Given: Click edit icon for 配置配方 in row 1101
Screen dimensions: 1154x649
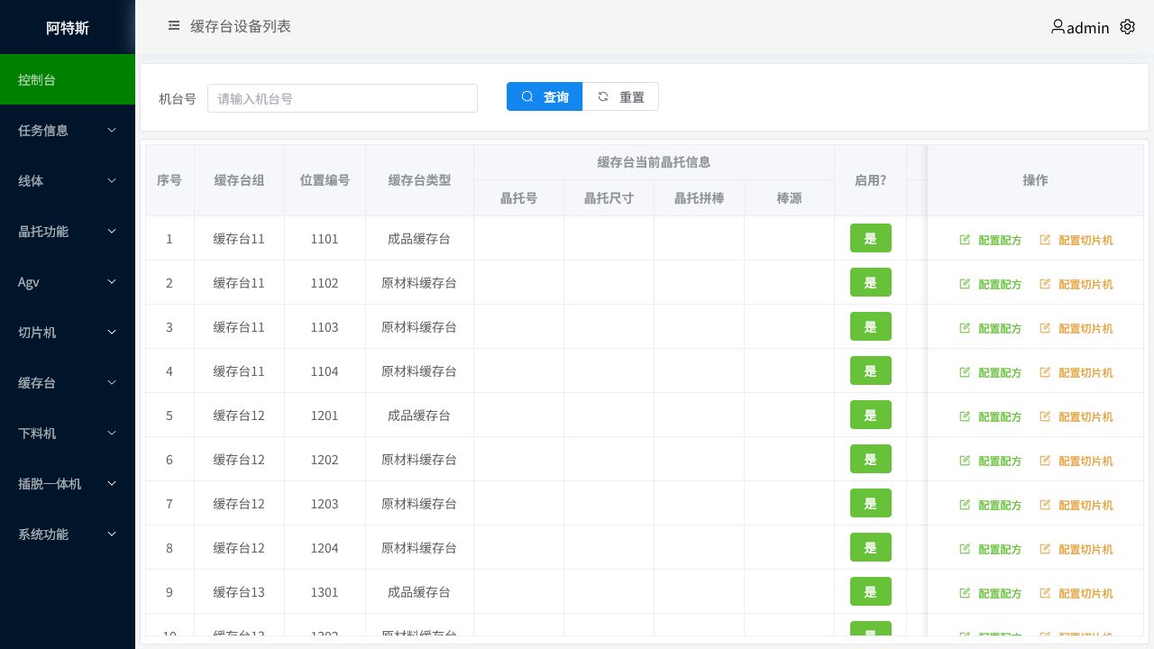Looking at the screenshot, I should coord(965,240).
